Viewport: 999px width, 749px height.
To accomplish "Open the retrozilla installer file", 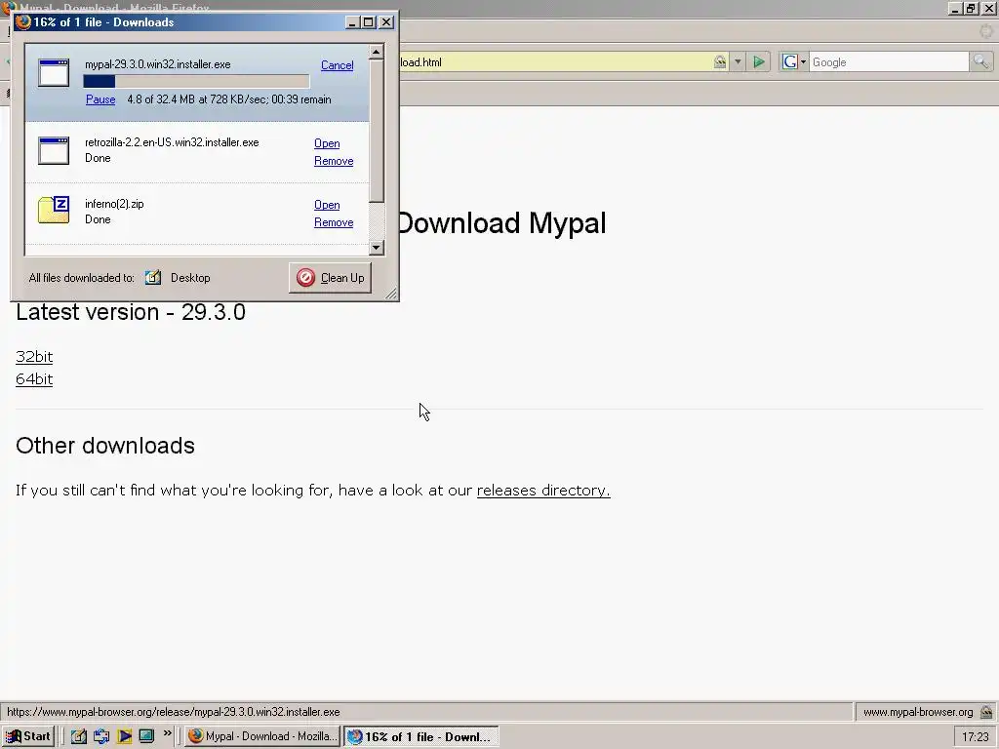I will coord(327,143).
